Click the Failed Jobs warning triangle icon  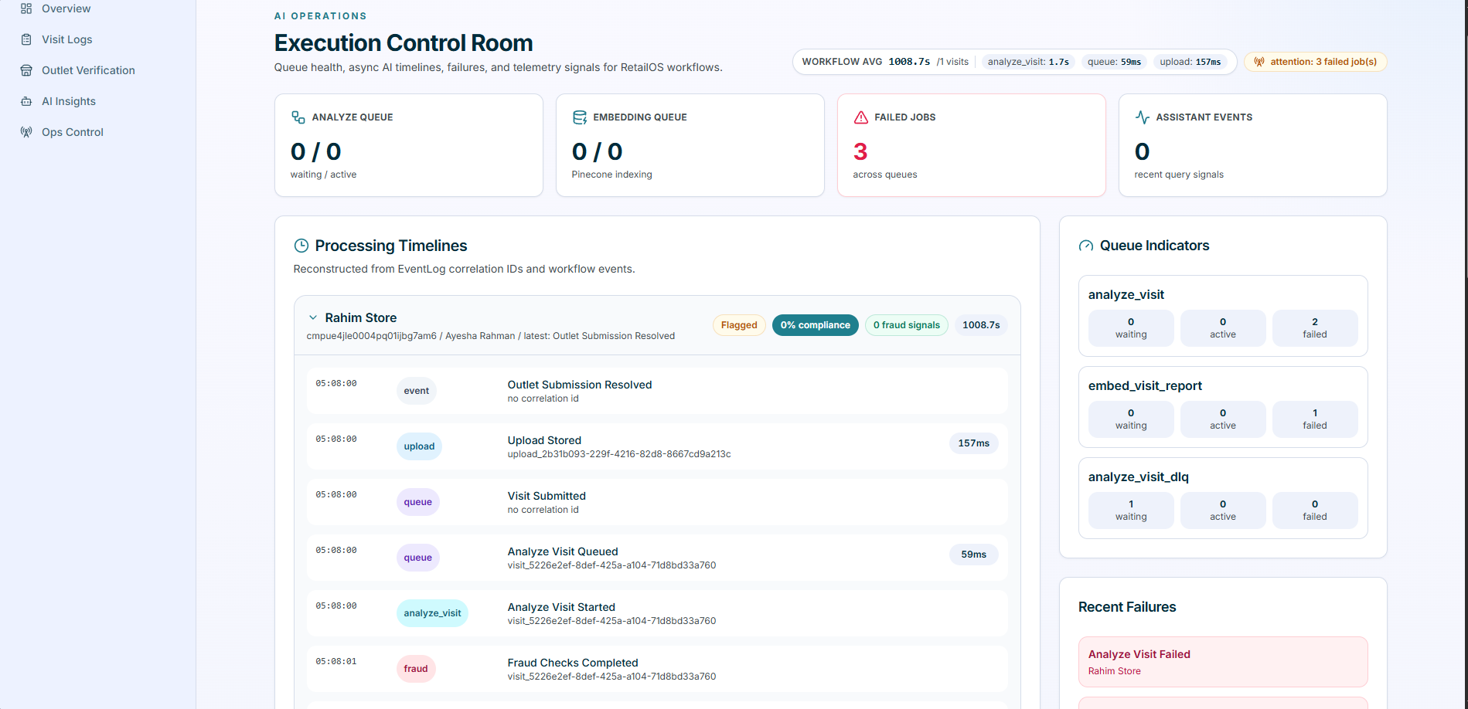[x=860, y=117]
